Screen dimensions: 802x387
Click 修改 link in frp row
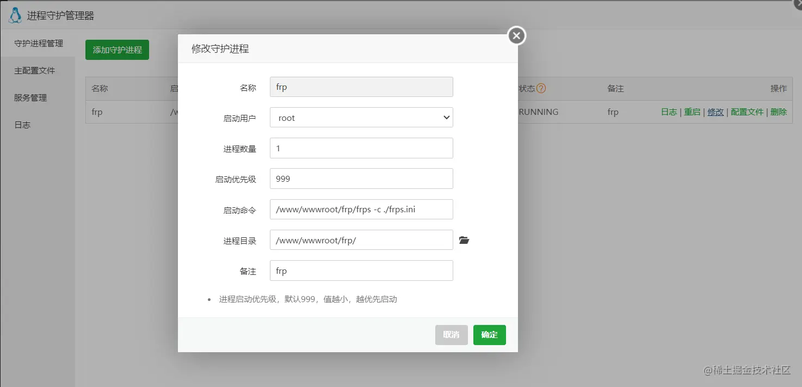point(715,112)
